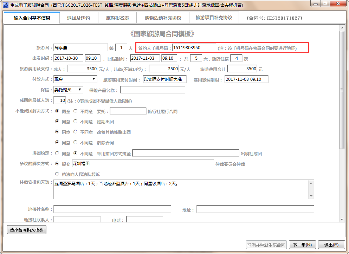Select 同意 for 延期出团
349x254 pixels.
point(57,121)
